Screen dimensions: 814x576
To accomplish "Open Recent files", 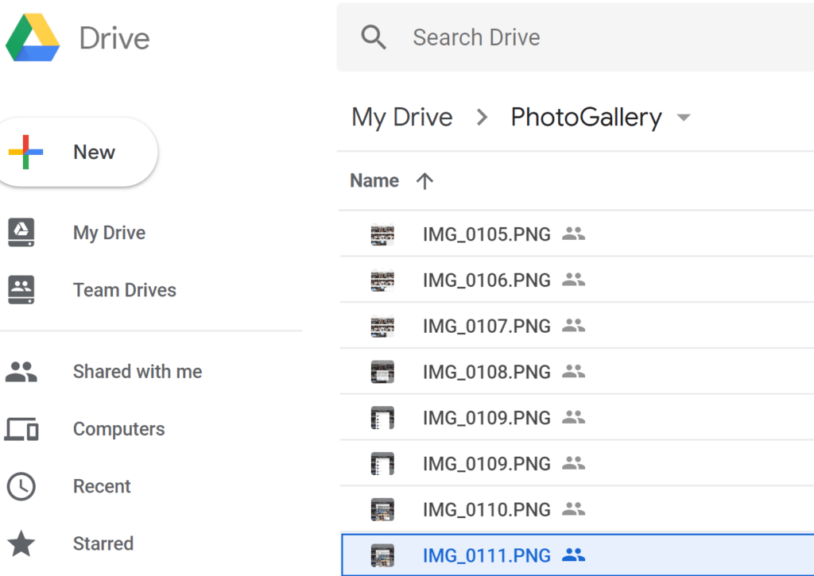I will click(102, 486).
